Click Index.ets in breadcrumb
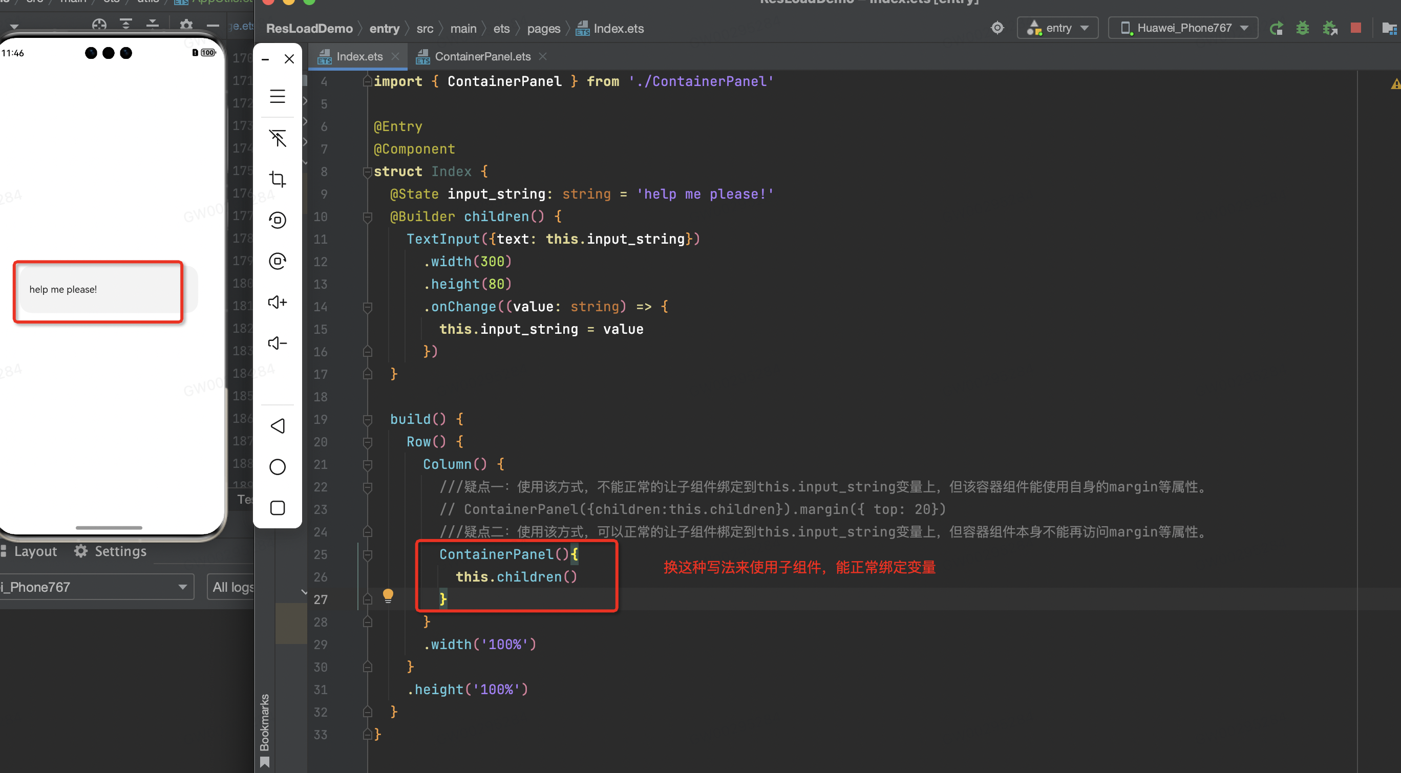The height and width of the screenshot is (773, 1401). click(x=610, y=28)
